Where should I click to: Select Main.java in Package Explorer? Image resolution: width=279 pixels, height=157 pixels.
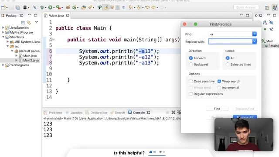[x=30, y=56]
